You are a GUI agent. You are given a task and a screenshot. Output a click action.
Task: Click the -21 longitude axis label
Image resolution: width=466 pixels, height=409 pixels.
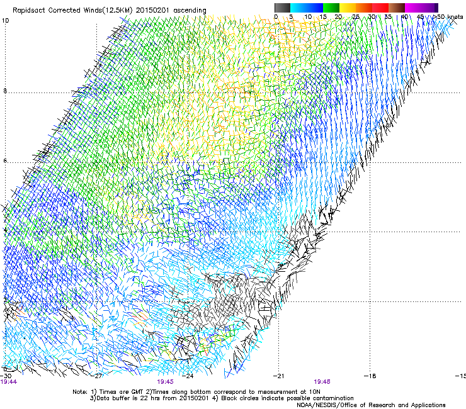pyautogui.click(x=279, y=376)
